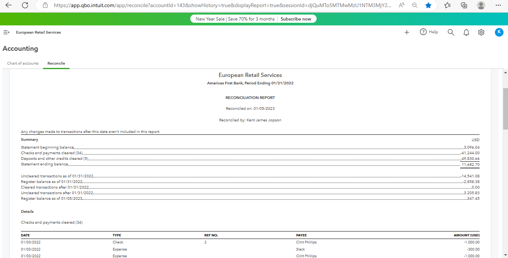Viewport: 508px width, 258px height.
Task: Reload the page with refresh icon
Action: 25,5
